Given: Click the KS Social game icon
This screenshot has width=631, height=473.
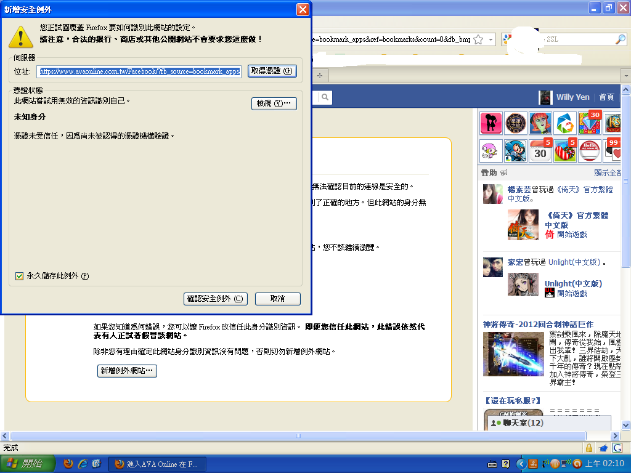Looking at the screenshot, I should (x=613, y=123).
